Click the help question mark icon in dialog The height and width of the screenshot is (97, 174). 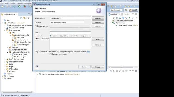37,67
